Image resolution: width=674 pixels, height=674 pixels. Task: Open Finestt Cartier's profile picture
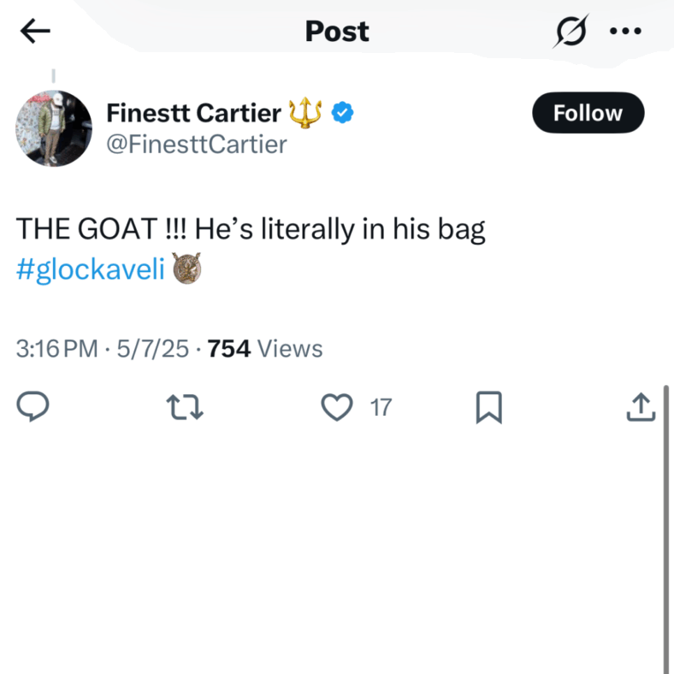click(54, 128)
